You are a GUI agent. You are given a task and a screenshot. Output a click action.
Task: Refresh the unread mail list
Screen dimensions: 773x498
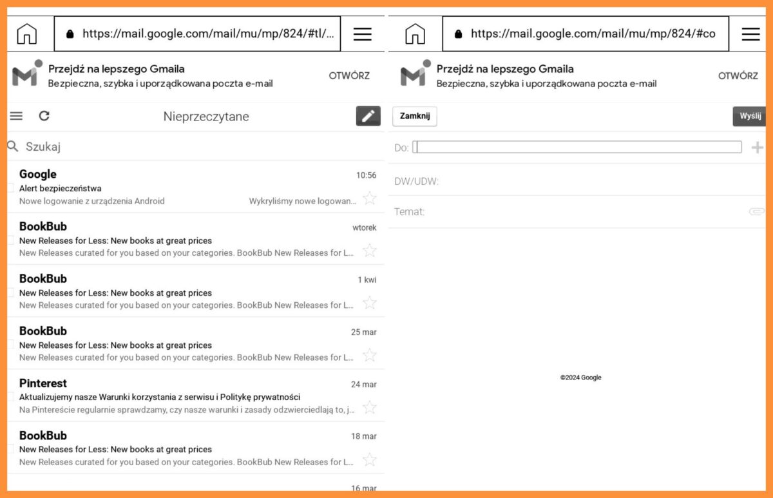tap(44, 116)
